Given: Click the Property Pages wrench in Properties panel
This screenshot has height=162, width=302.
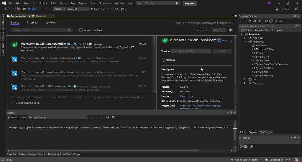Looking at the screenshot, I should pyautogui.click(x=251, y=147).
